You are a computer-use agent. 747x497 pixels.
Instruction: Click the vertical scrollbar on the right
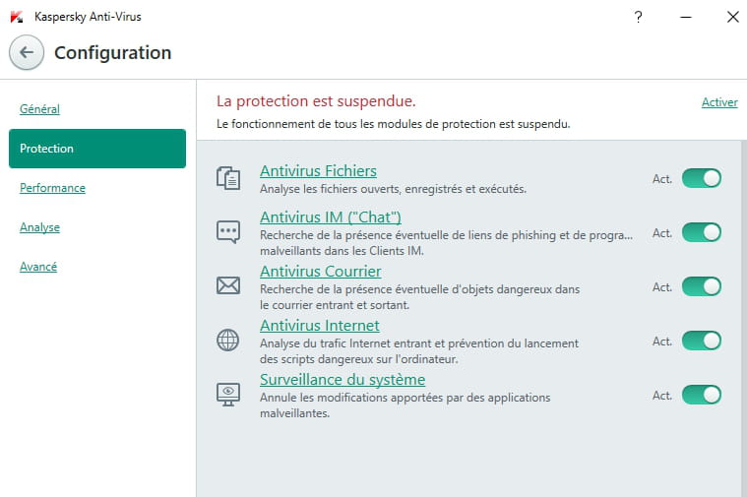[x=744, y=318]
